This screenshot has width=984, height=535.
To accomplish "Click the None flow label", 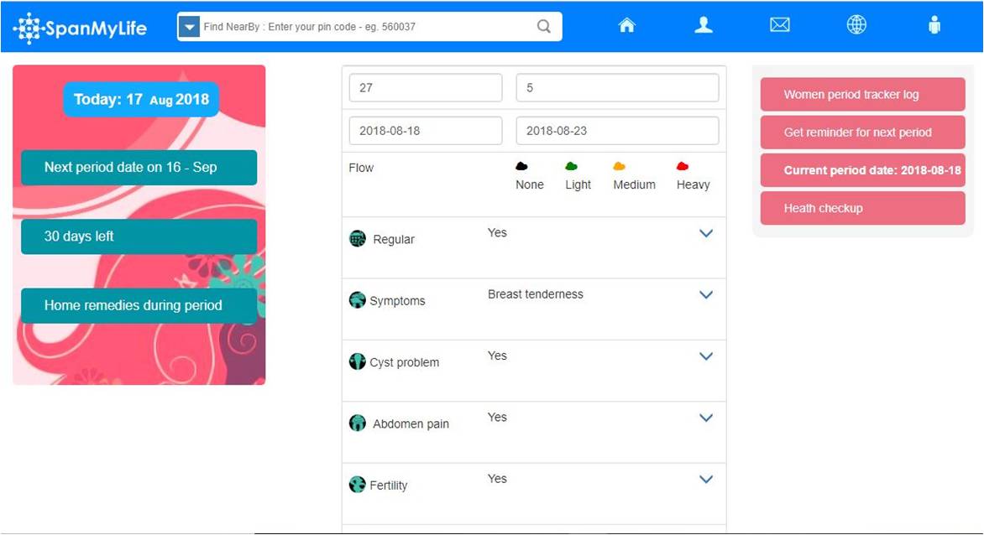I will click(x=530, y=184).
